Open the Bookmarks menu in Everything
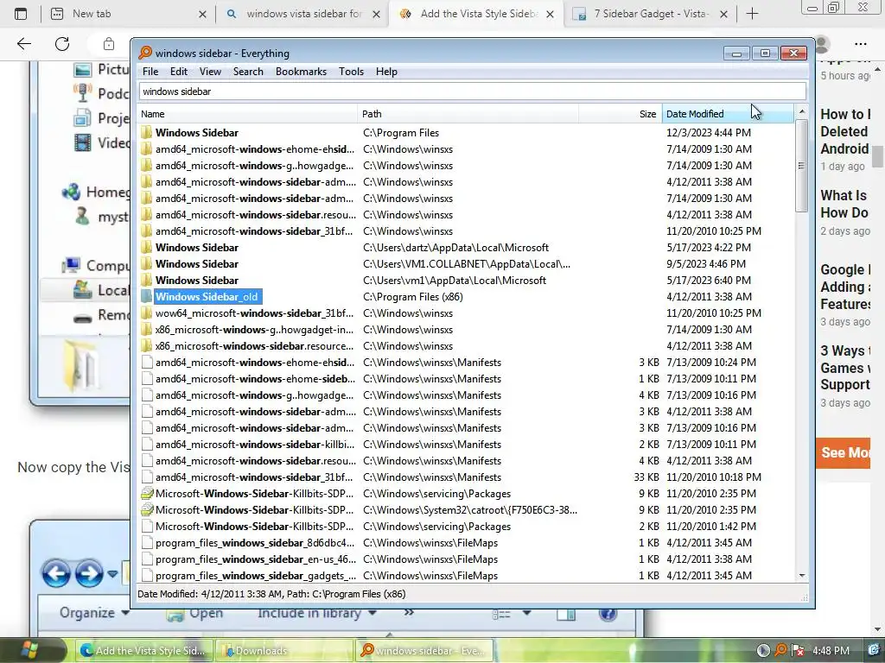885x663 pixels. (x=301, y=72)
